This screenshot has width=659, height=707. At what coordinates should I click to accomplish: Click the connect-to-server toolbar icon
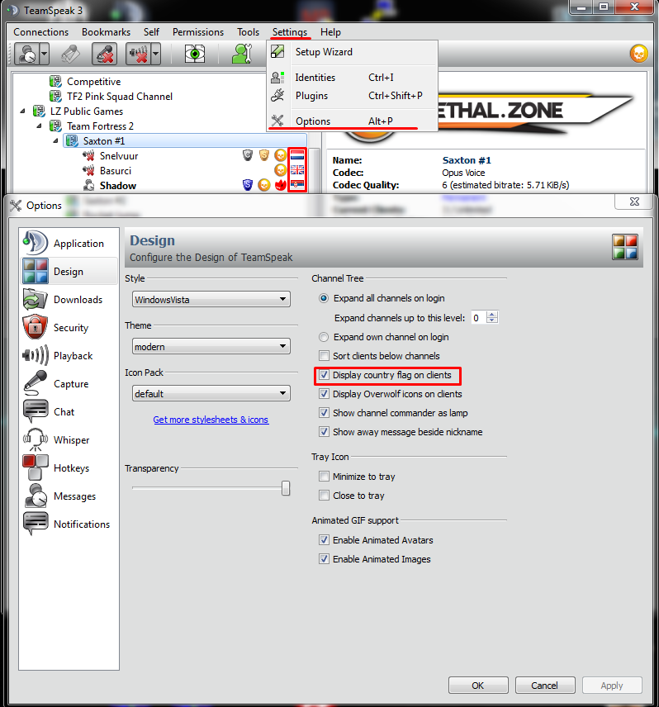pyautogui.click(x=26, y=55)
